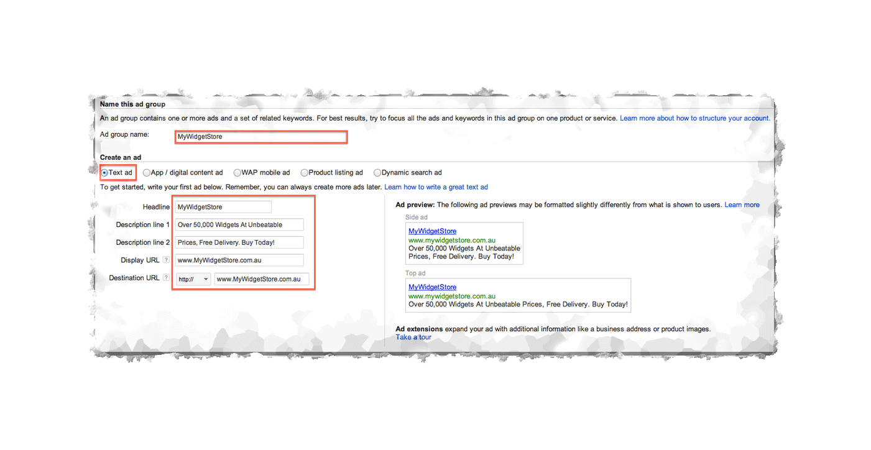Viewport: 871px width, 450px height.
Task: Click MyWidgetStore headline in Side ad preview
Action: 432,231
